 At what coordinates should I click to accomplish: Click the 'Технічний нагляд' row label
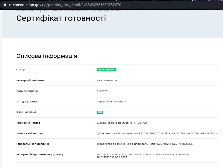coord(28,123)
